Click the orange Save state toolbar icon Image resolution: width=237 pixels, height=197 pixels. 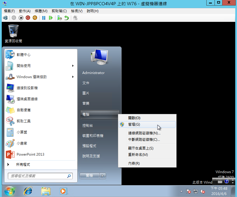point(35,18)
